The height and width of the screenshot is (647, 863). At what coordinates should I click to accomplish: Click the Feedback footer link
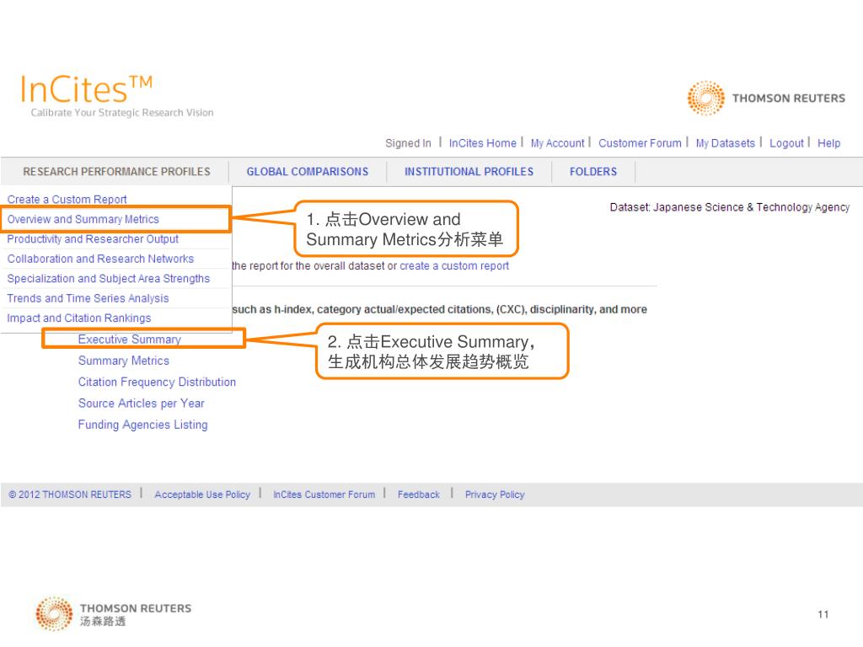(x=419, y=495)
